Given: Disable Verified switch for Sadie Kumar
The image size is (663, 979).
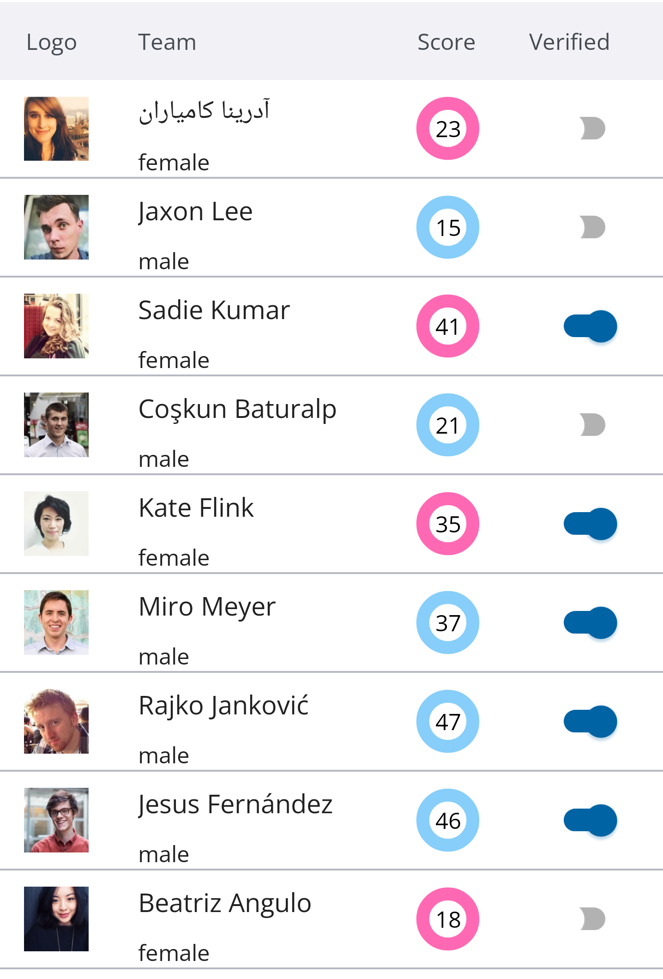Looking at the screenshot, I should point(591,326).
